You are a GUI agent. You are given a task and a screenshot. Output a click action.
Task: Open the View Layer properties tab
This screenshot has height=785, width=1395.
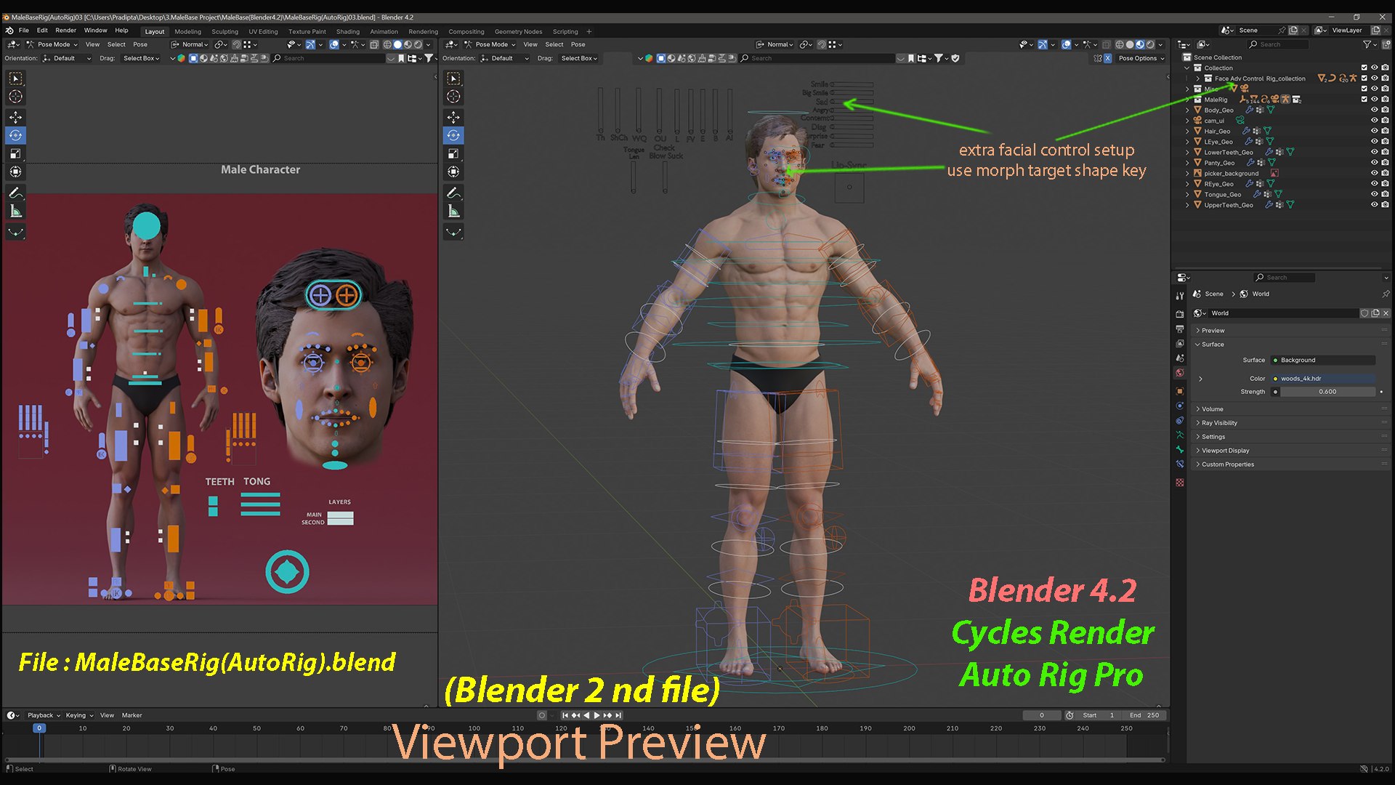(1180, 344)
